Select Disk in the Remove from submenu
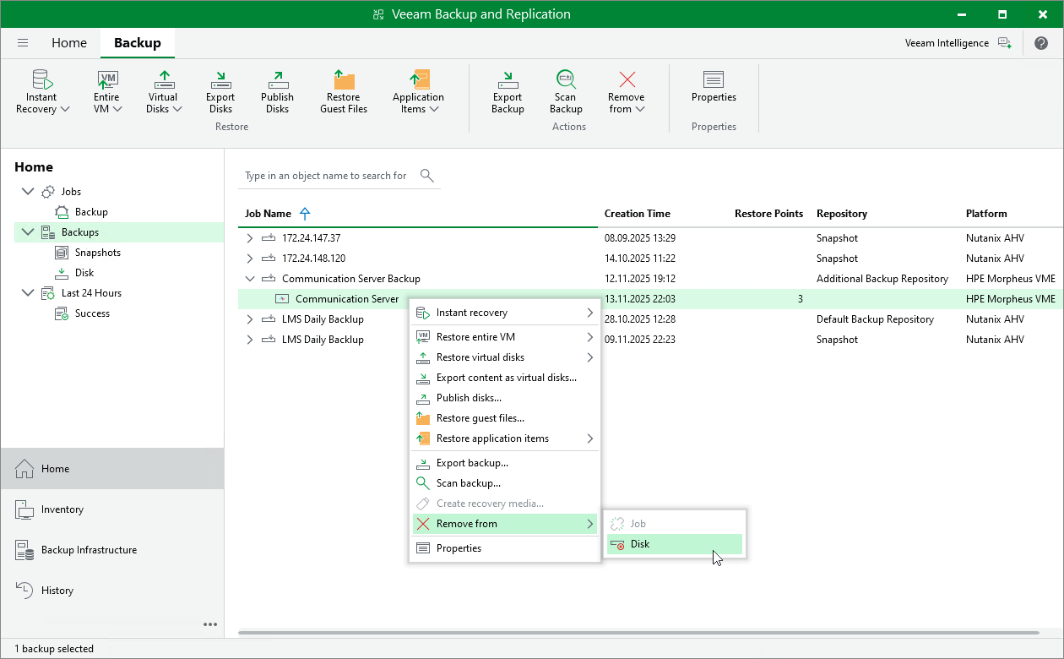The image size is (1064, 659). click(x=640, y=544)
